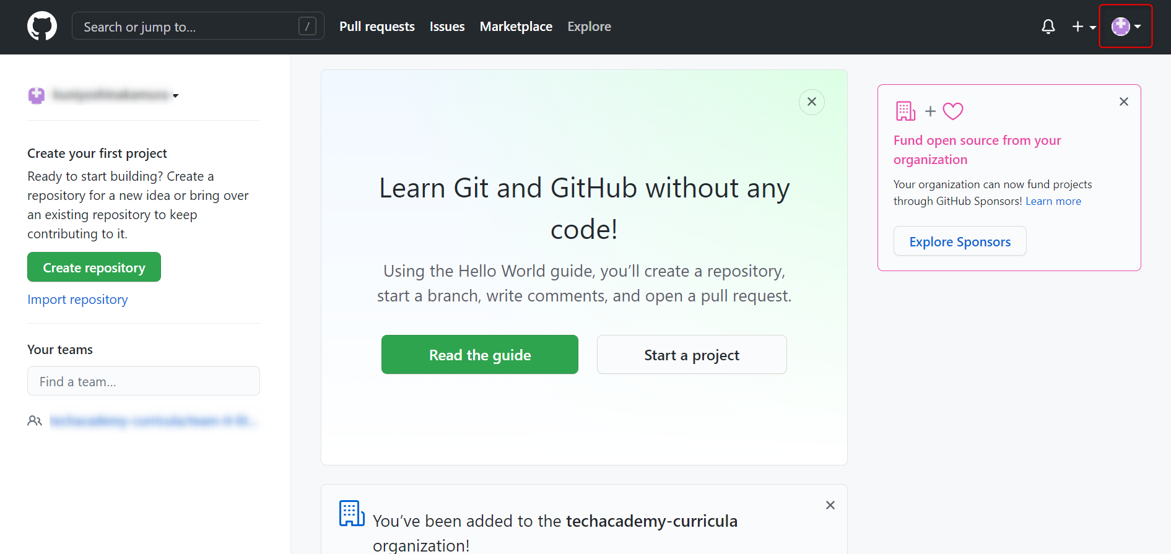The height and width of the screenshot is (554, 1171).
Task: Open Explore
Action: [589, 27]
